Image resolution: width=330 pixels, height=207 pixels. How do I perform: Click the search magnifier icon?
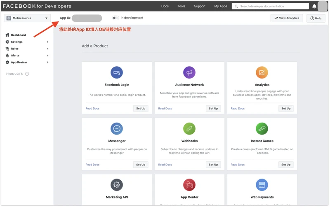point(236,6)
